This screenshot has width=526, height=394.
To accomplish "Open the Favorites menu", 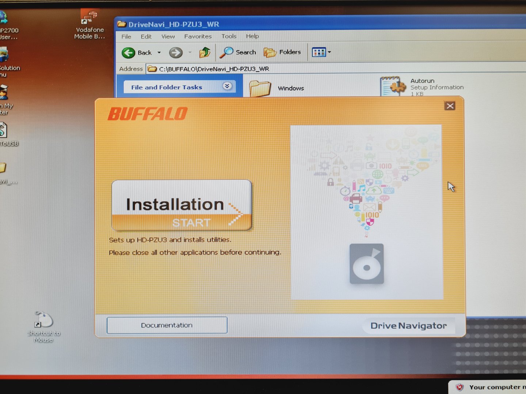I will [x=198, y=36].
